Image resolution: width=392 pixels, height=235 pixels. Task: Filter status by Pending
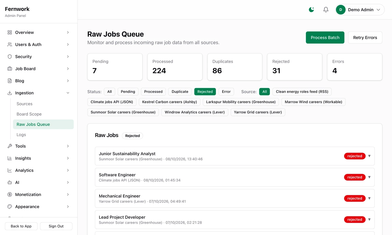pyautogui.click(x=128, y=92)
